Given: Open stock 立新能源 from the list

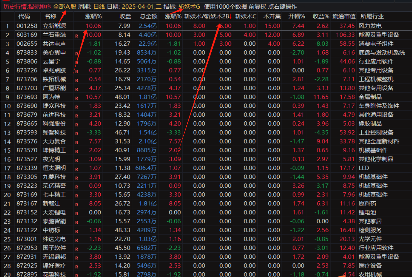Looking at the screenshot, I should tap(54, 26).
